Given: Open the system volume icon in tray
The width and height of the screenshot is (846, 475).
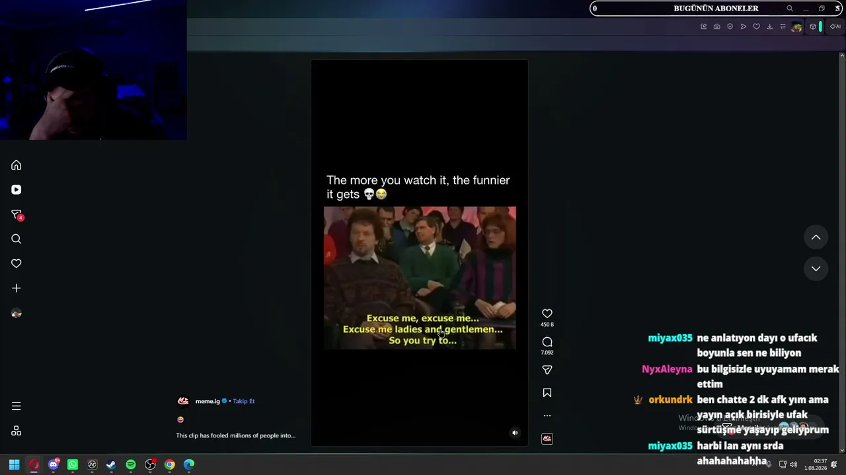Looking at the screenshot, I should (793, 464).
